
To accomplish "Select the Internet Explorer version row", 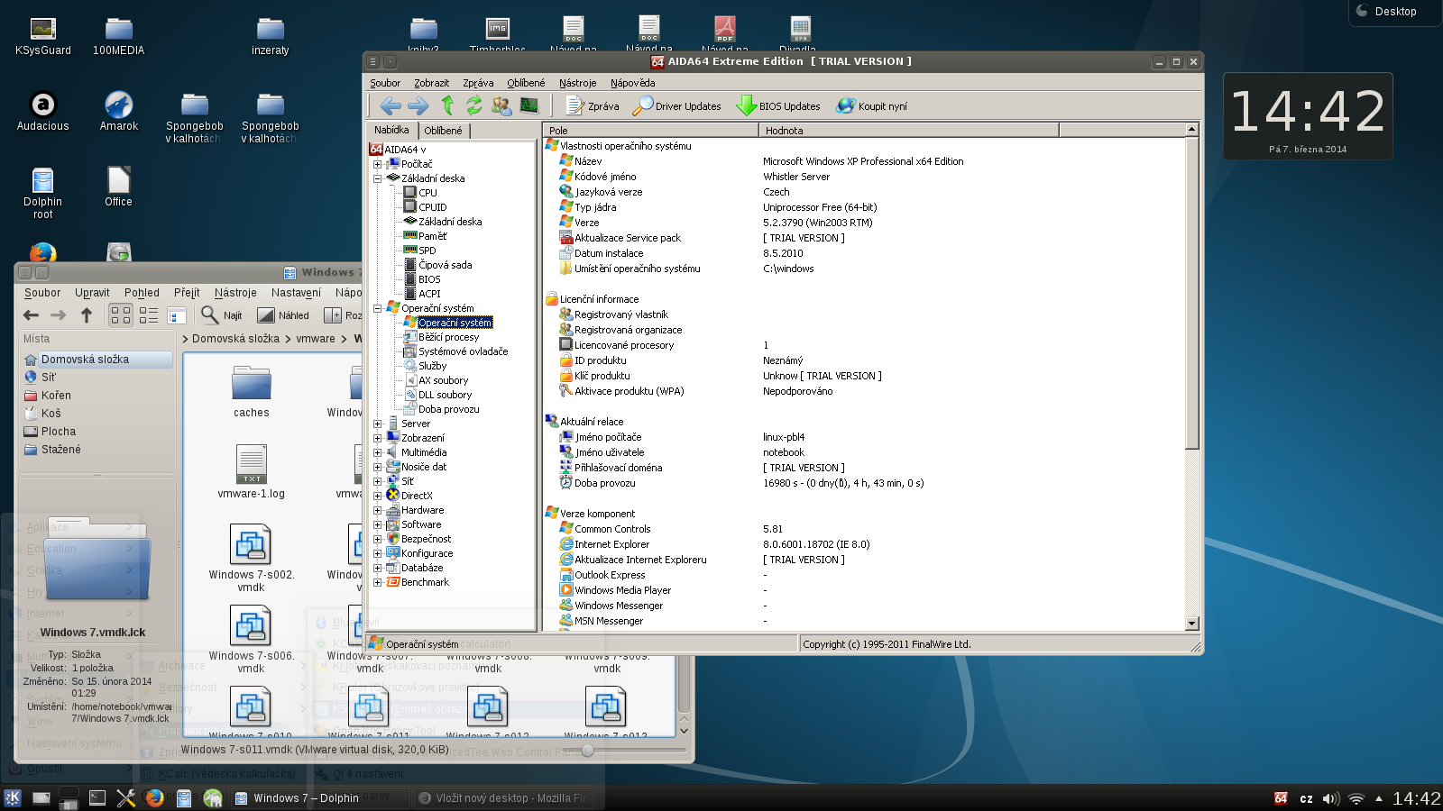I will click(x=611, y=544).
